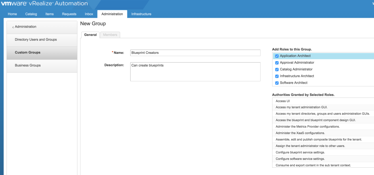
Task: Select the General tab
Action: (91, 35)
